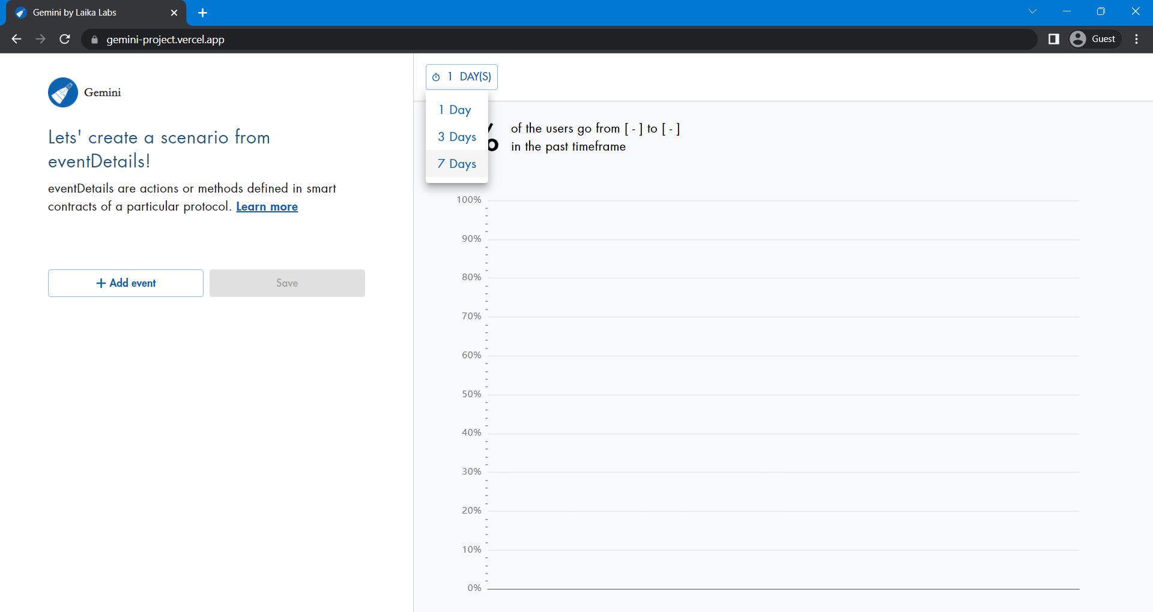Viewport: 1153px width, 612px height.
Task: Click the forward navigation arrow
Action: (x=41, y=39)
